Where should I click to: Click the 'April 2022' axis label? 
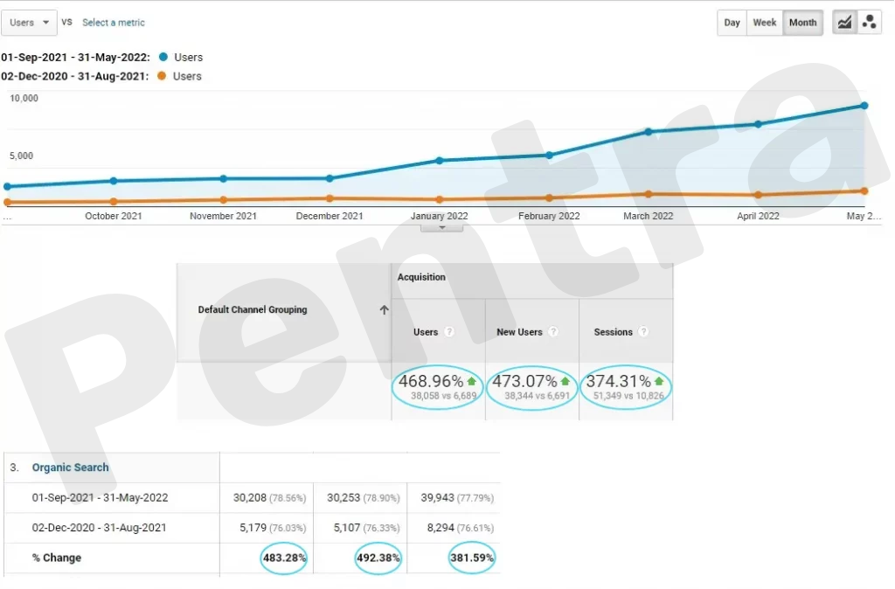pos(758,217)
